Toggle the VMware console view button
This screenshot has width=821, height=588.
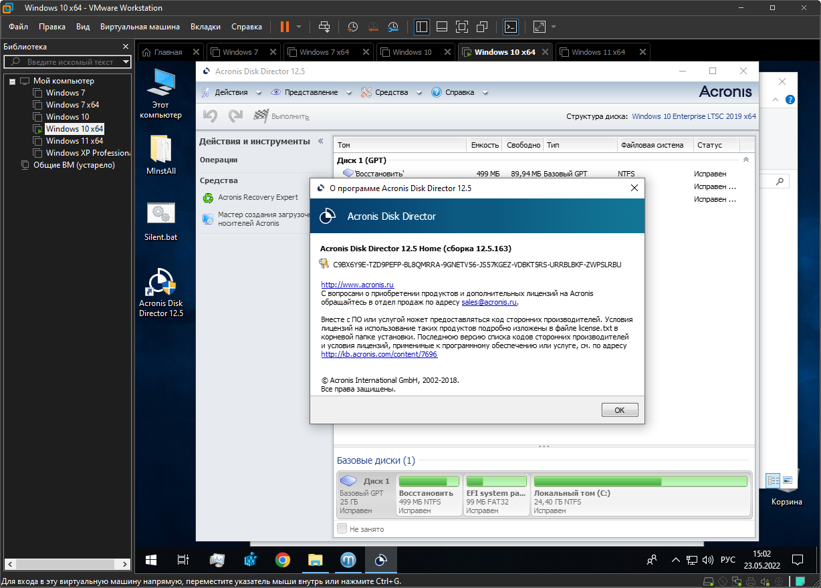(x=510, y=27)
